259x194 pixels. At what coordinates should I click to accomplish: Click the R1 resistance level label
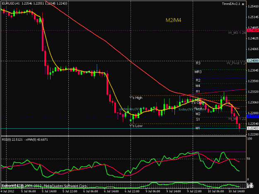coord(198,91)
